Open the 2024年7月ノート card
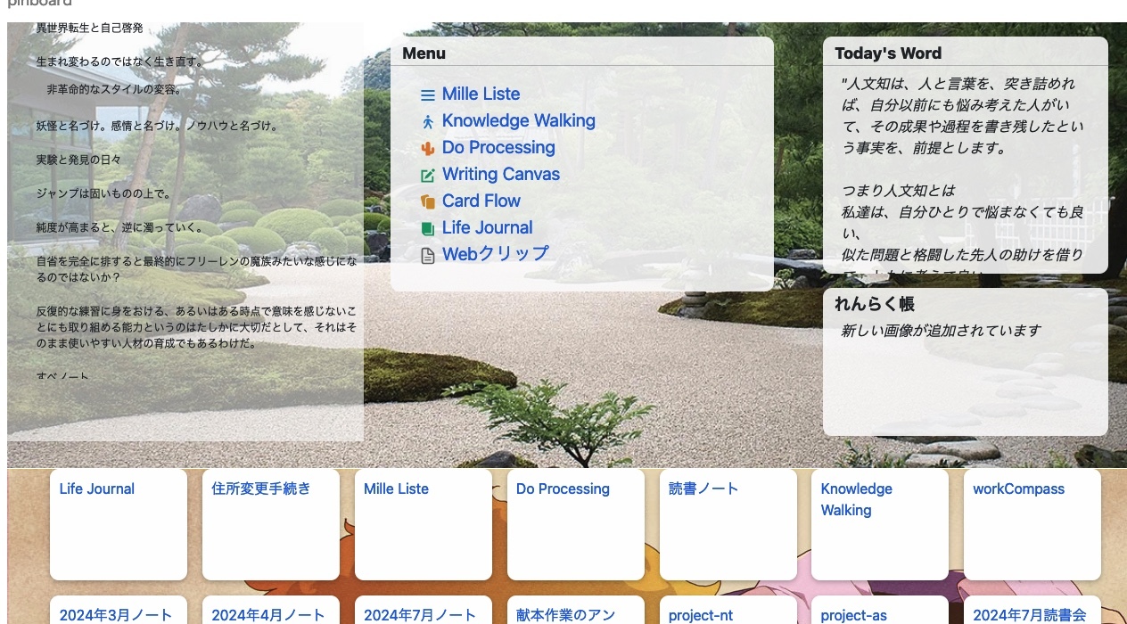This screenshot has height=624, width=1127. [x=424, y=611]
